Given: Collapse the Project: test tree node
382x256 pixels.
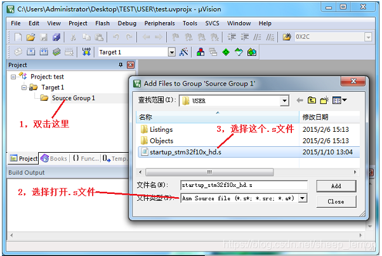Looking at the screenshot, I should [x=13, y=77].
